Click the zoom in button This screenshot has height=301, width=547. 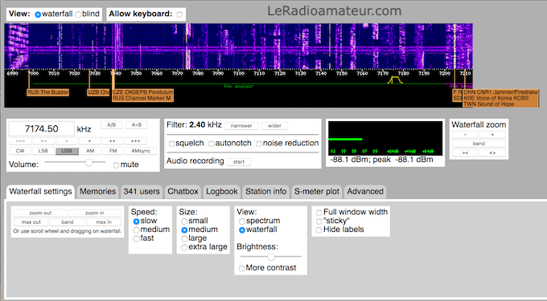[95, 213]
